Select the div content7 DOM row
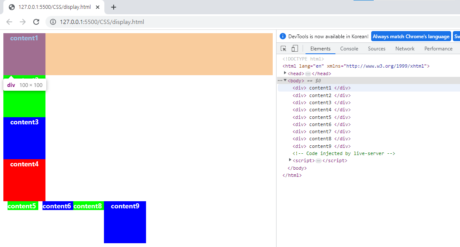This screenshot has width=460, height=247. (x=369, y=131)
